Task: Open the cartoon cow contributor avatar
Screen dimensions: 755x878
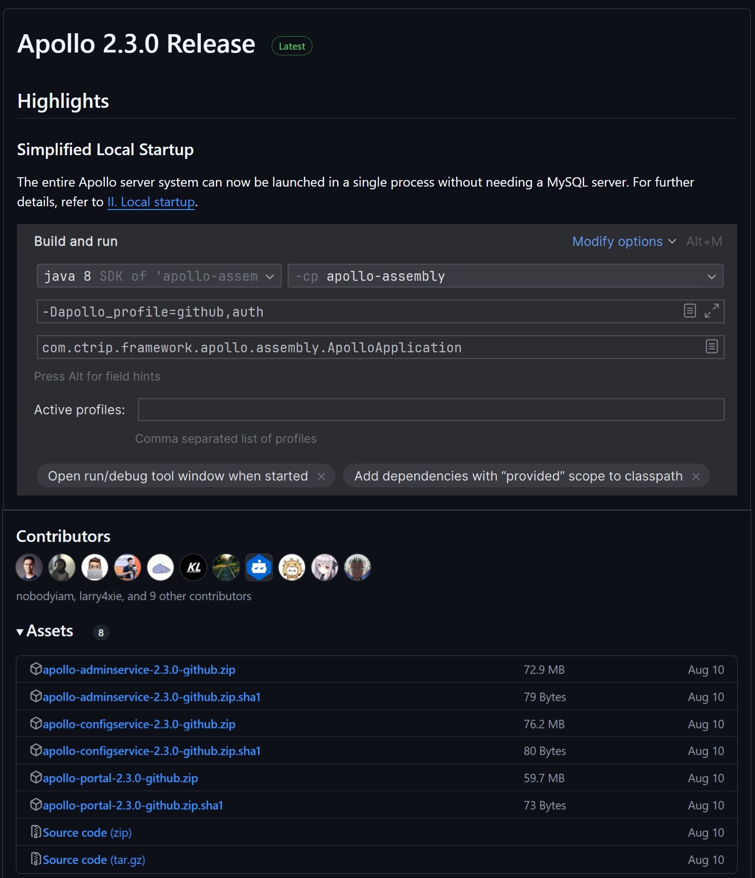Action: [292, 567]
